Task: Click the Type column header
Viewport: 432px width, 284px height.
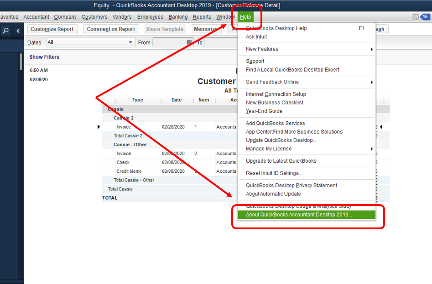Action: [x=137, y=100]
